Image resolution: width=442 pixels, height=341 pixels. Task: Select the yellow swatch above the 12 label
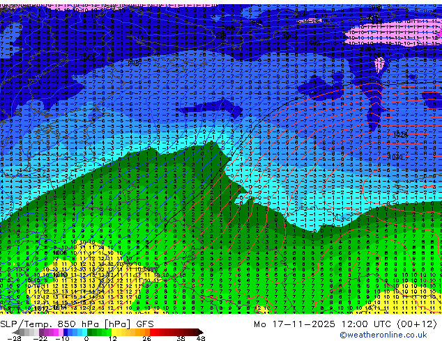pyautogui.click(x=114, y=332)
